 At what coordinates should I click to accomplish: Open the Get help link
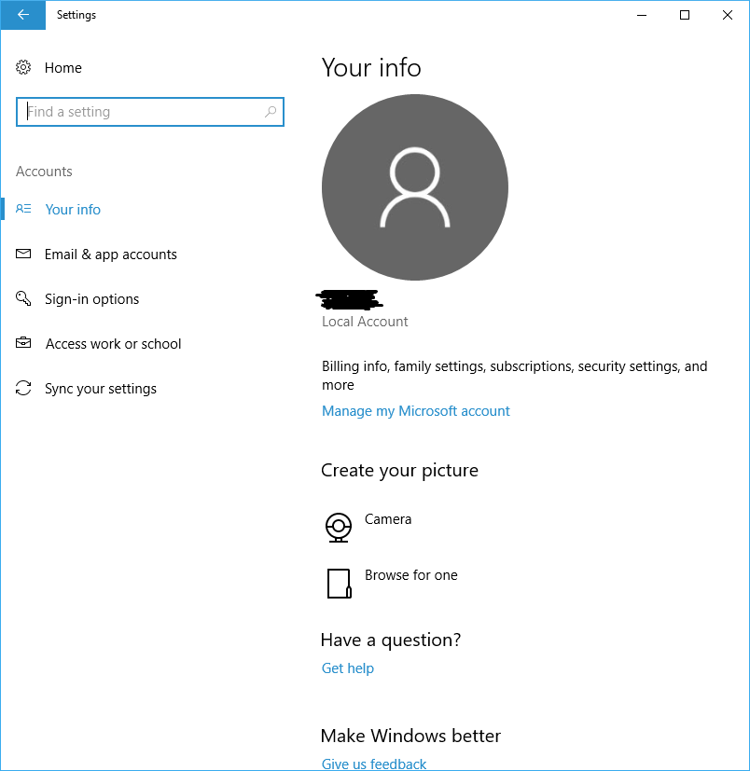click(x=348, y=668)
